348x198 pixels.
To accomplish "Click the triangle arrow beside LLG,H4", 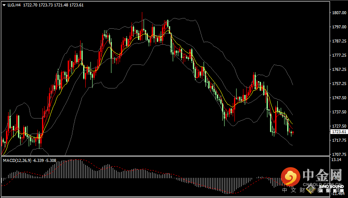I will click(4, 5).
